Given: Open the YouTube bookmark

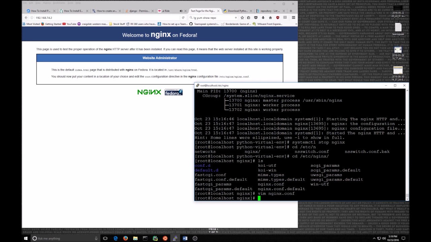Looking at the screenshot, I should coord(69,24).
